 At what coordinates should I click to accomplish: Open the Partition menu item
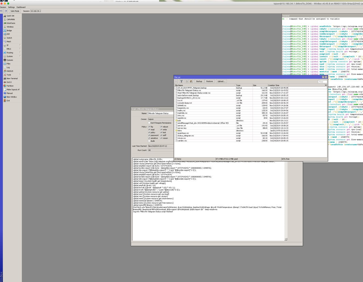10,86
